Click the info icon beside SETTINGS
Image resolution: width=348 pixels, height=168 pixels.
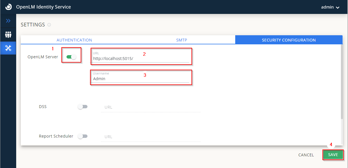coord(49,25)
